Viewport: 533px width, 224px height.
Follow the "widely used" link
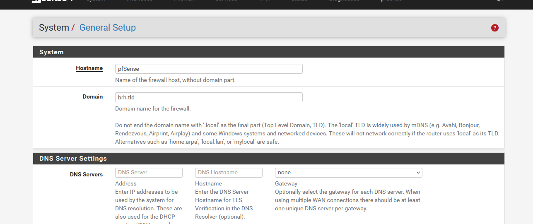(387, 125)
